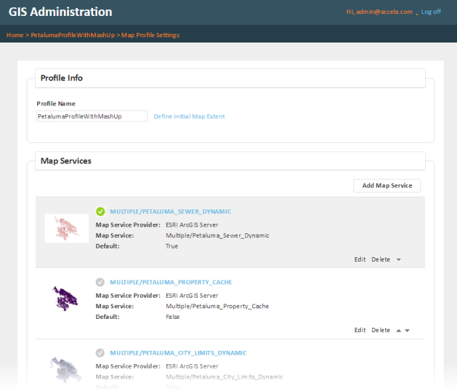The width and height of the screenshot is (457, 390).
Task: Go to Home in breadcrumb
Action: pyautogui.click(x=14, y=35)
